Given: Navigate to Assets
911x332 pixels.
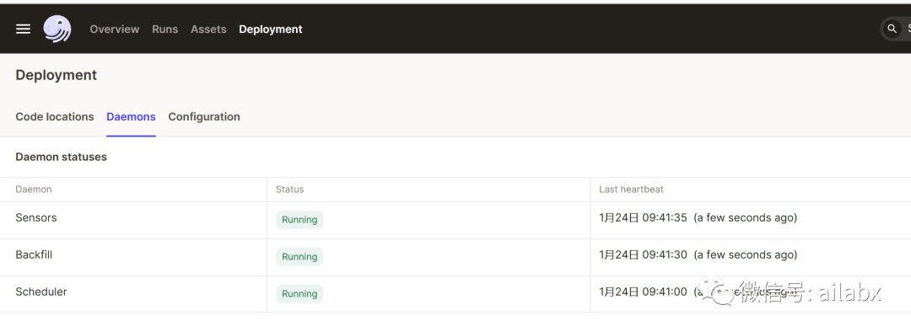Looking at the screenshot, I should click(208, 29).
